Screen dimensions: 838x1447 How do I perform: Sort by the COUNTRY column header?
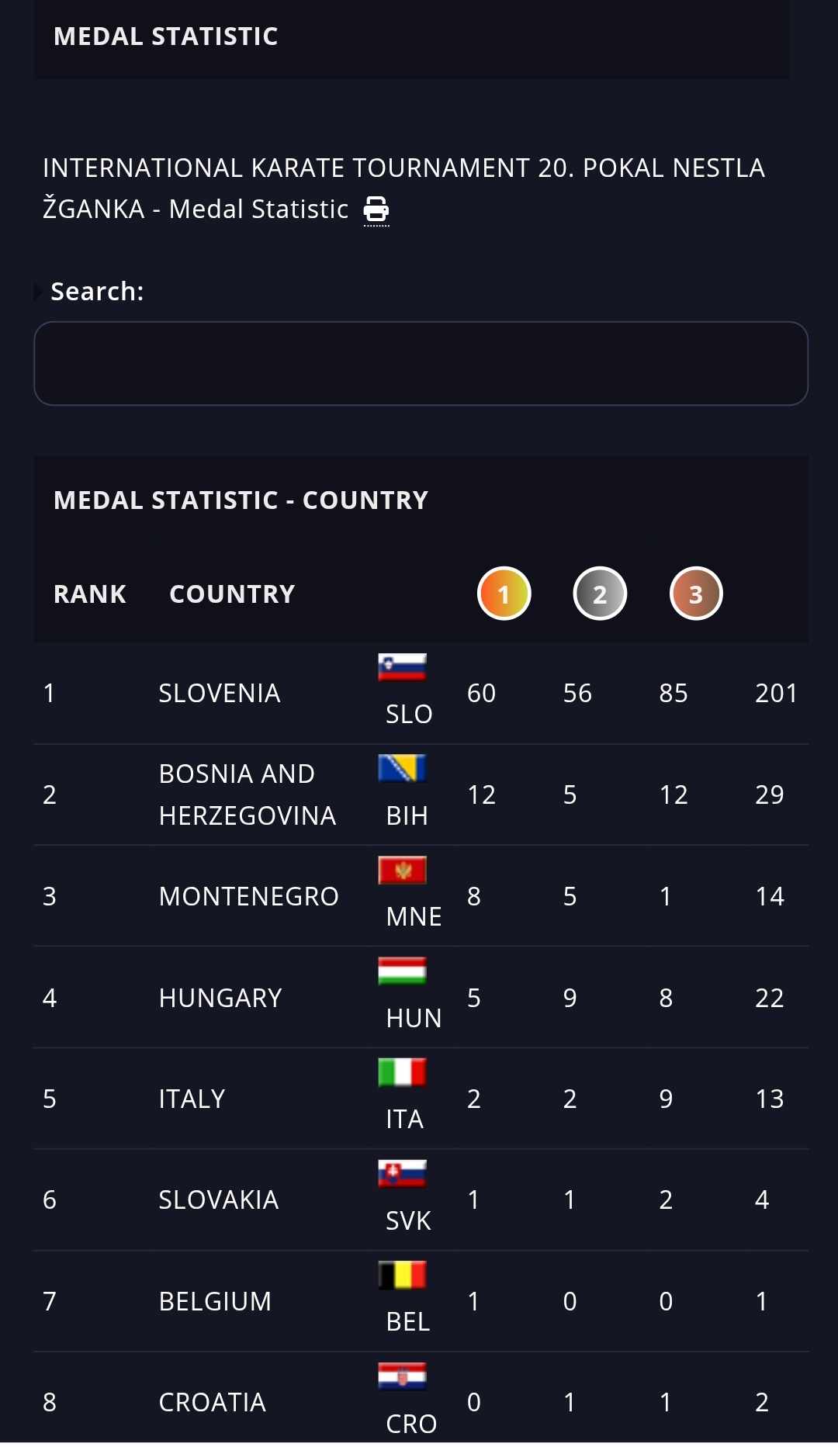coord(232,594)
